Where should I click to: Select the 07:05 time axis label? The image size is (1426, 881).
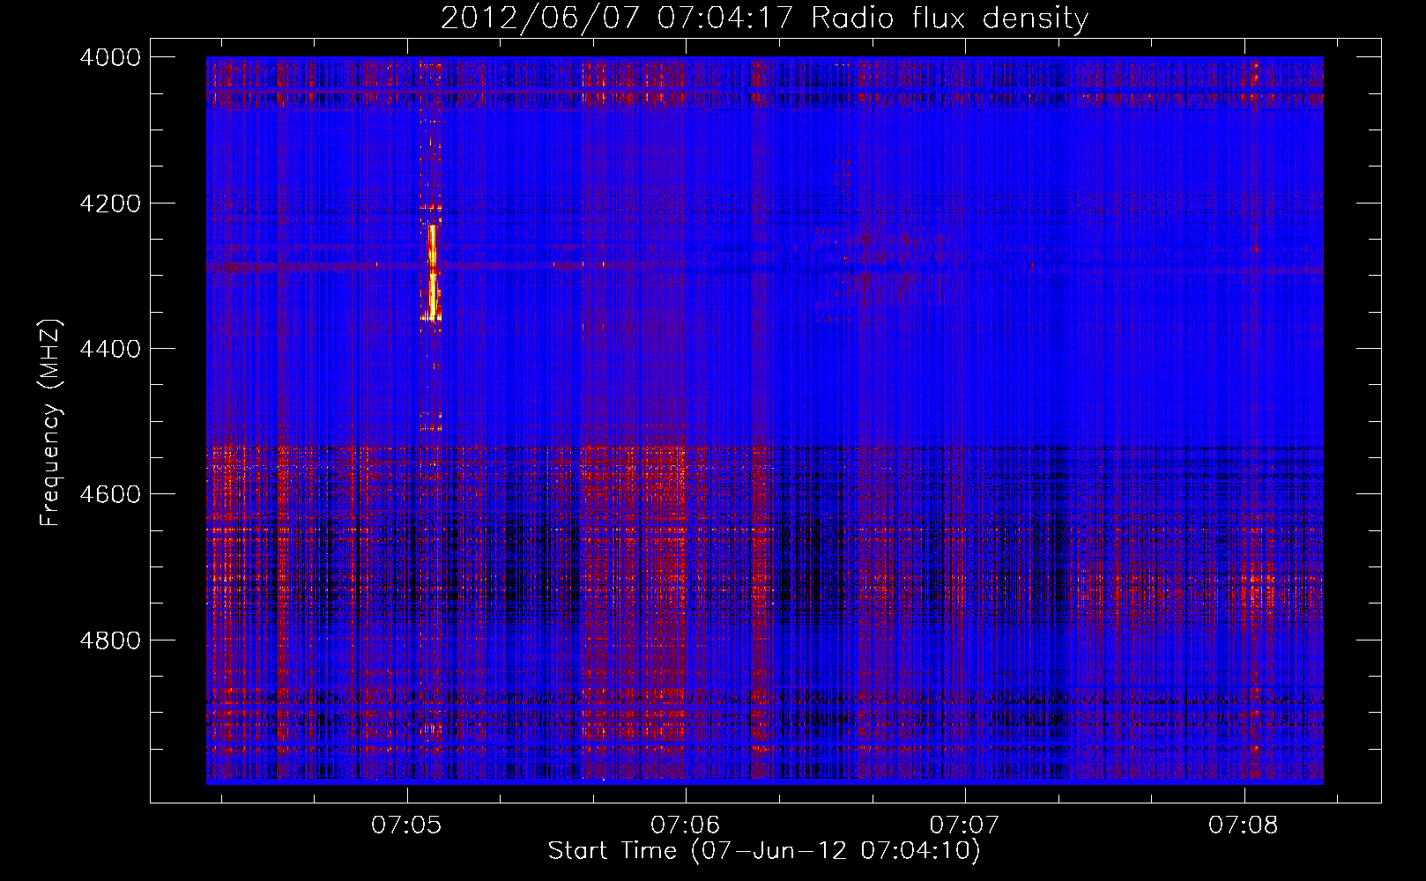click(x=406, y=825)
